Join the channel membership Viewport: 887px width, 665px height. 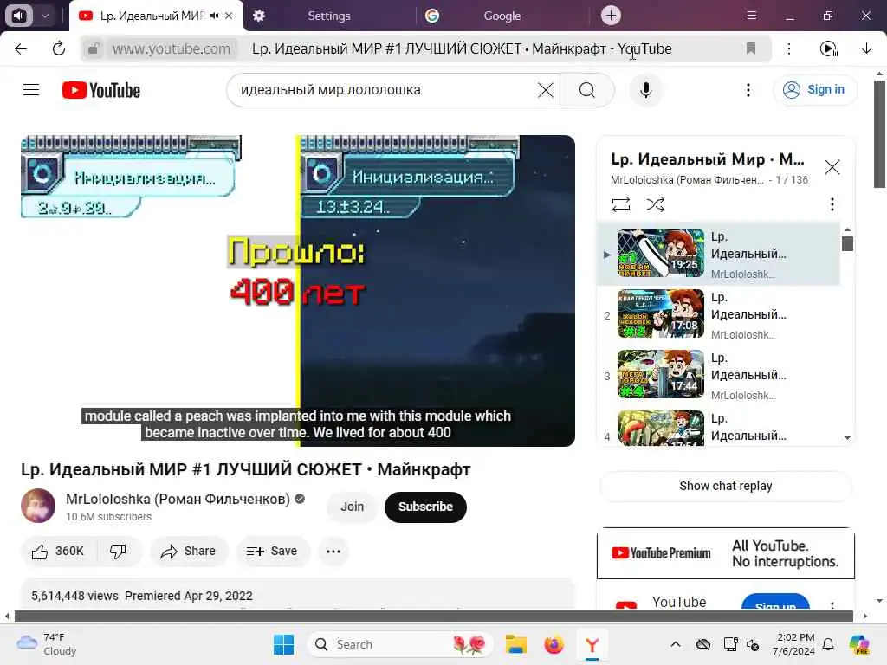[352, 507]
